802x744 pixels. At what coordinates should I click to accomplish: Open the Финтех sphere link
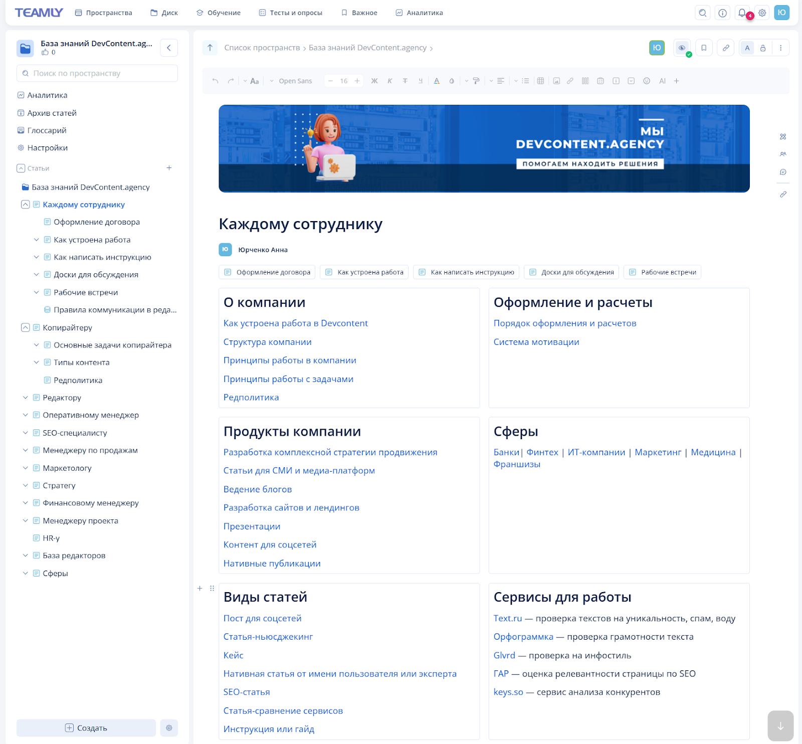(x=542, y=452)
